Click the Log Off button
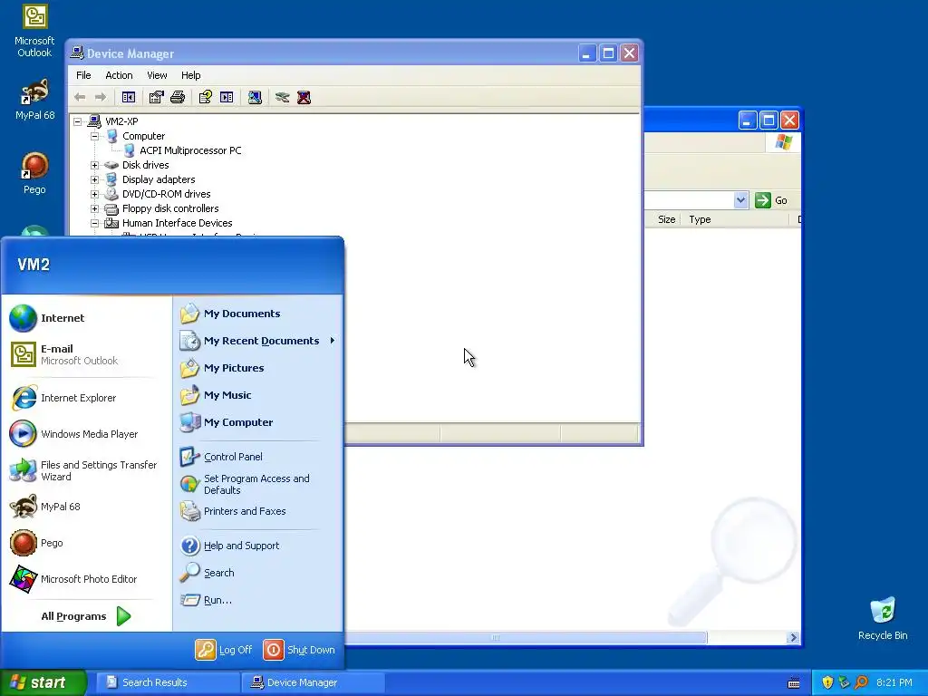Image resolution: width=928 pixels, height=696 pixels. [224, 650]
